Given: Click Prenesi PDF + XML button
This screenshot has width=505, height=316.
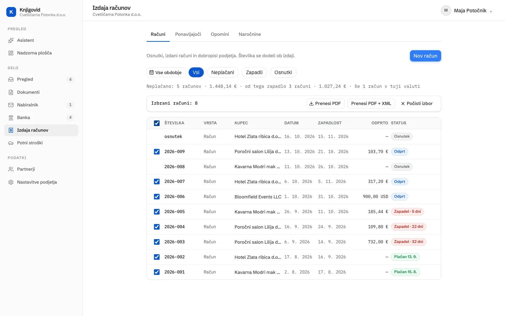Looking at the screenshot, I should click(371, 104).
